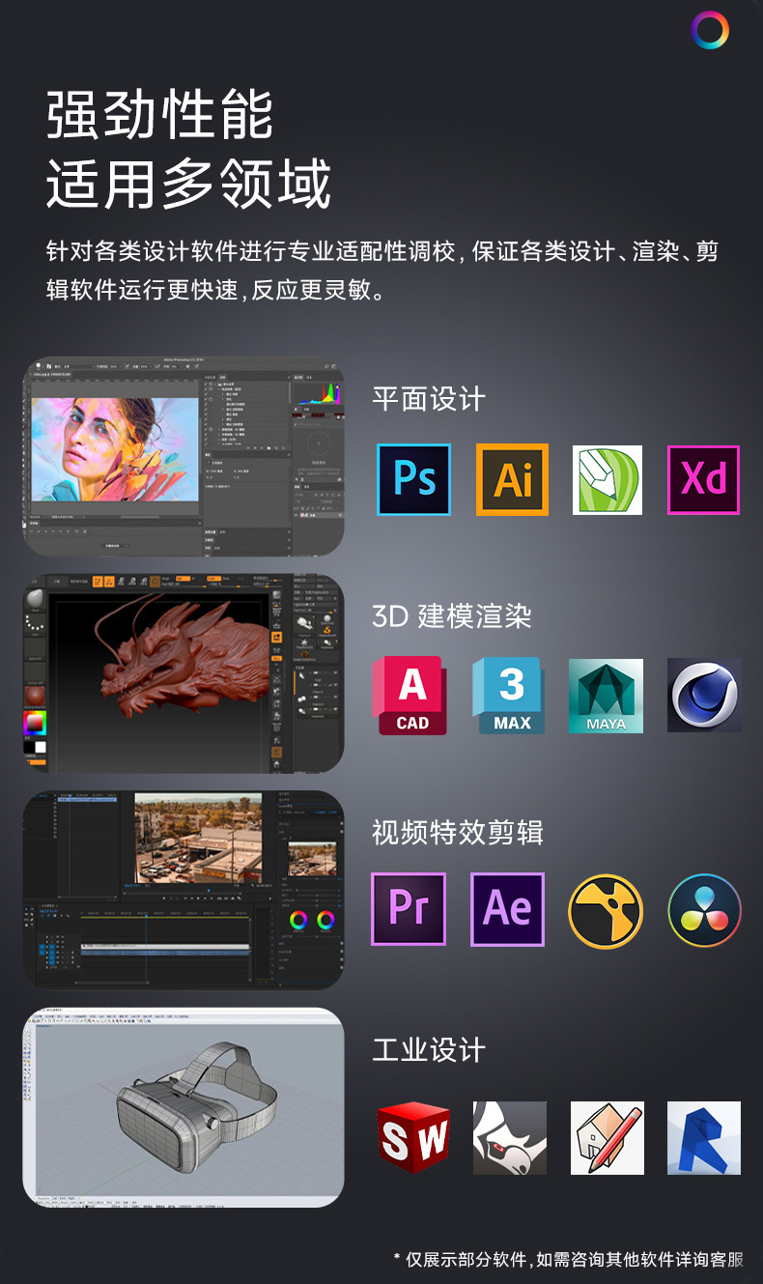763x1284 pixels.
Task: Click the footnote '仅展示部分软件' text
Action: [466, 1259]
